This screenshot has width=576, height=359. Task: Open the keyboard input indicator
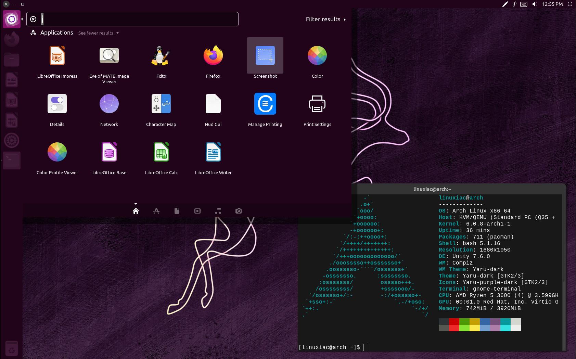coord(524,4)
